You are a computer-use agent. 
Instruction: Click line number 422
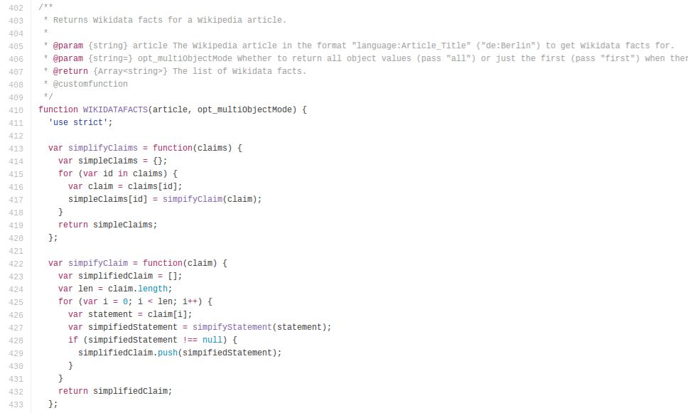[16, 263]
